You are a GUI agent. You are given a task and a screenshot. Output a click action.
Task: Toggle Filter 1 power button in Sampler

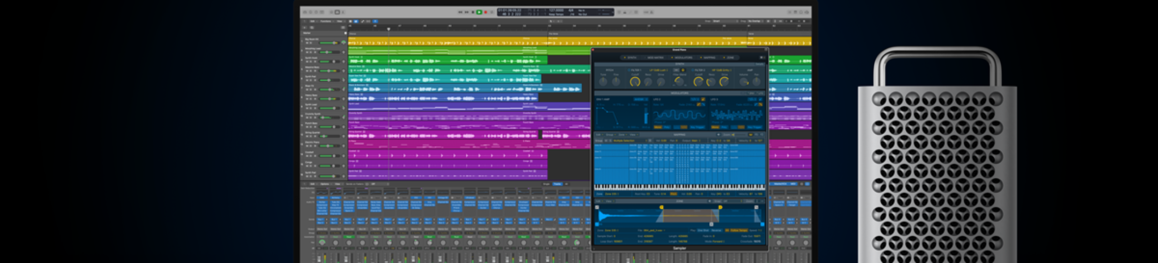pos(629,70)
